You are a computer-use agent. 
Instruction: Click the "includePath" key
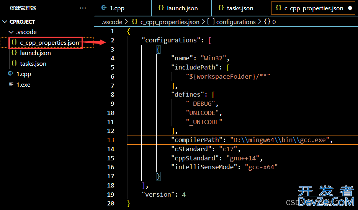[x=195, y=68]
